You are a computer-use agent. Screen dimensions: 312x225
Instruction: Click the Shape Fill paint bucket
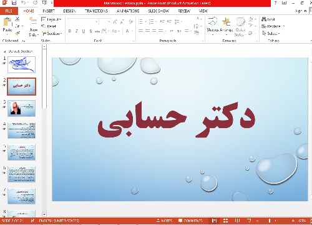pyautogui.click(x=251, y=19)
